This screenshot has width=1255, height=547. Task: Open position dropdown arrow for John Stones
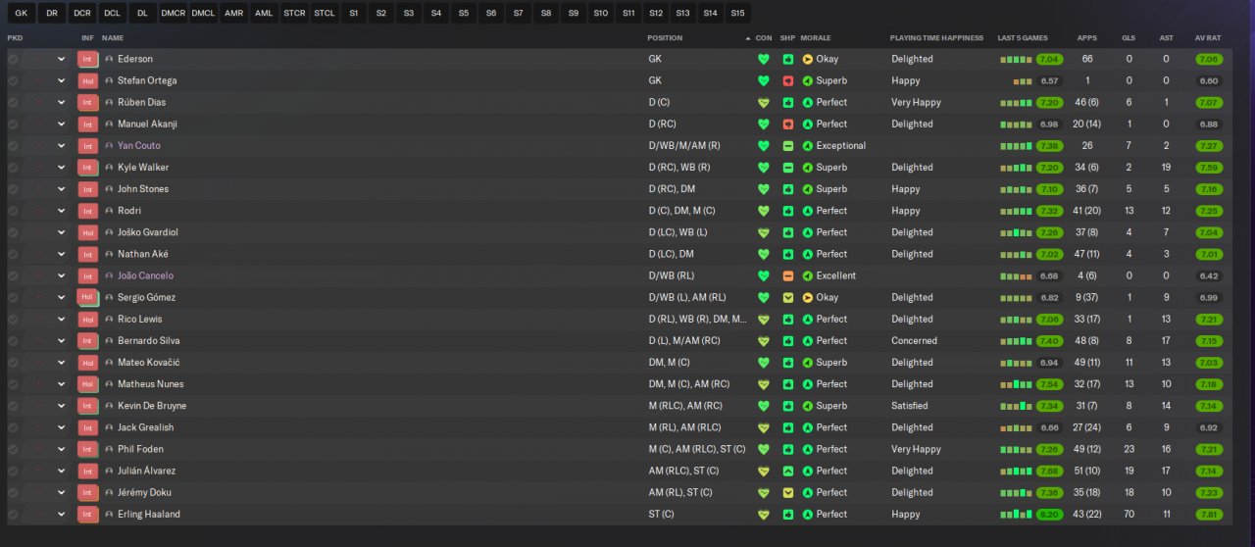[62, 189]
